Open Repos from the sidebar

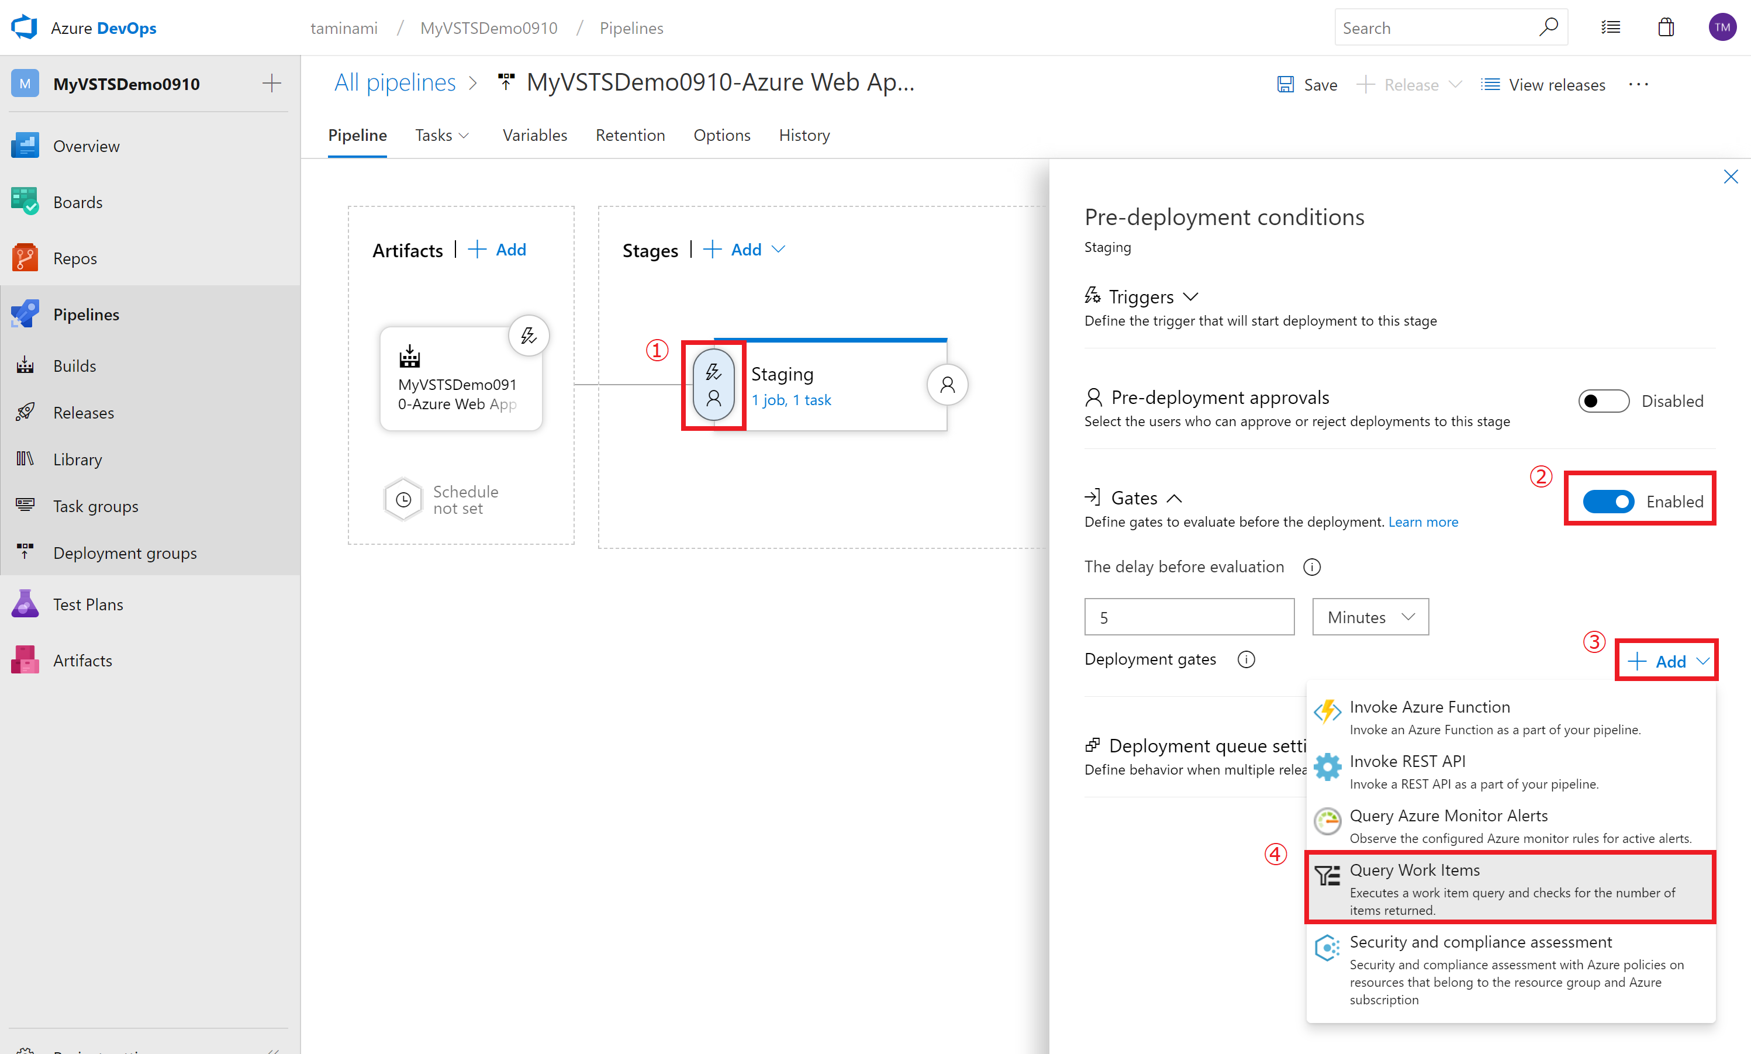[75, 258]
